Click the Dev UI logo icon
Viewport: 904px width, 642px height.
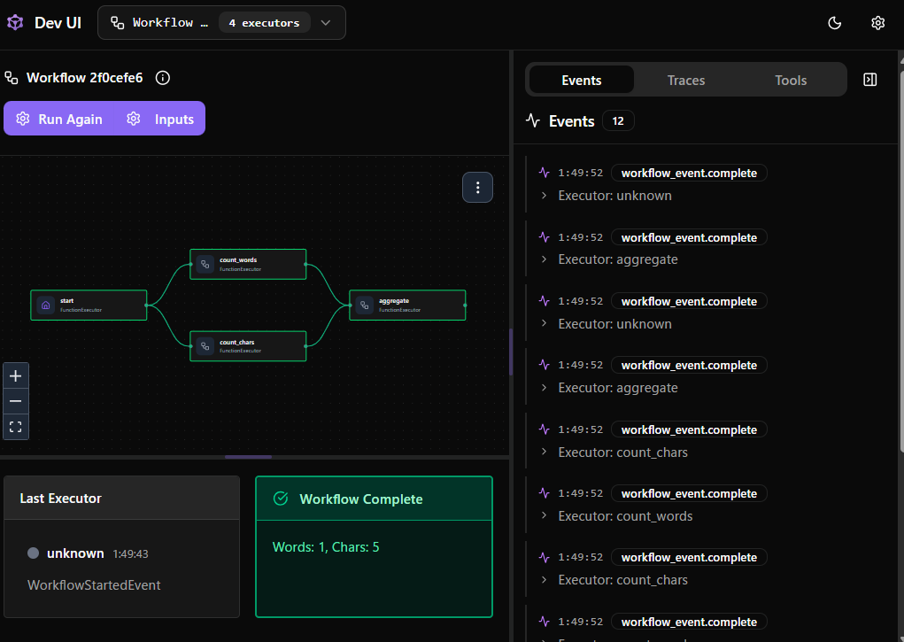[x=15, y=23]
